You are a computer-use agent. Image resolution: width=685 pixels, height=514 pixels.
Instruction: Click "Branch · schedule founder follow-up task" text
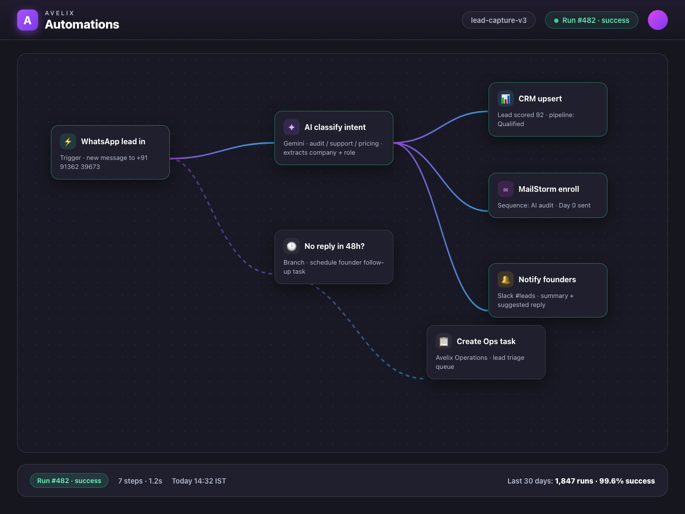point(333,267)
